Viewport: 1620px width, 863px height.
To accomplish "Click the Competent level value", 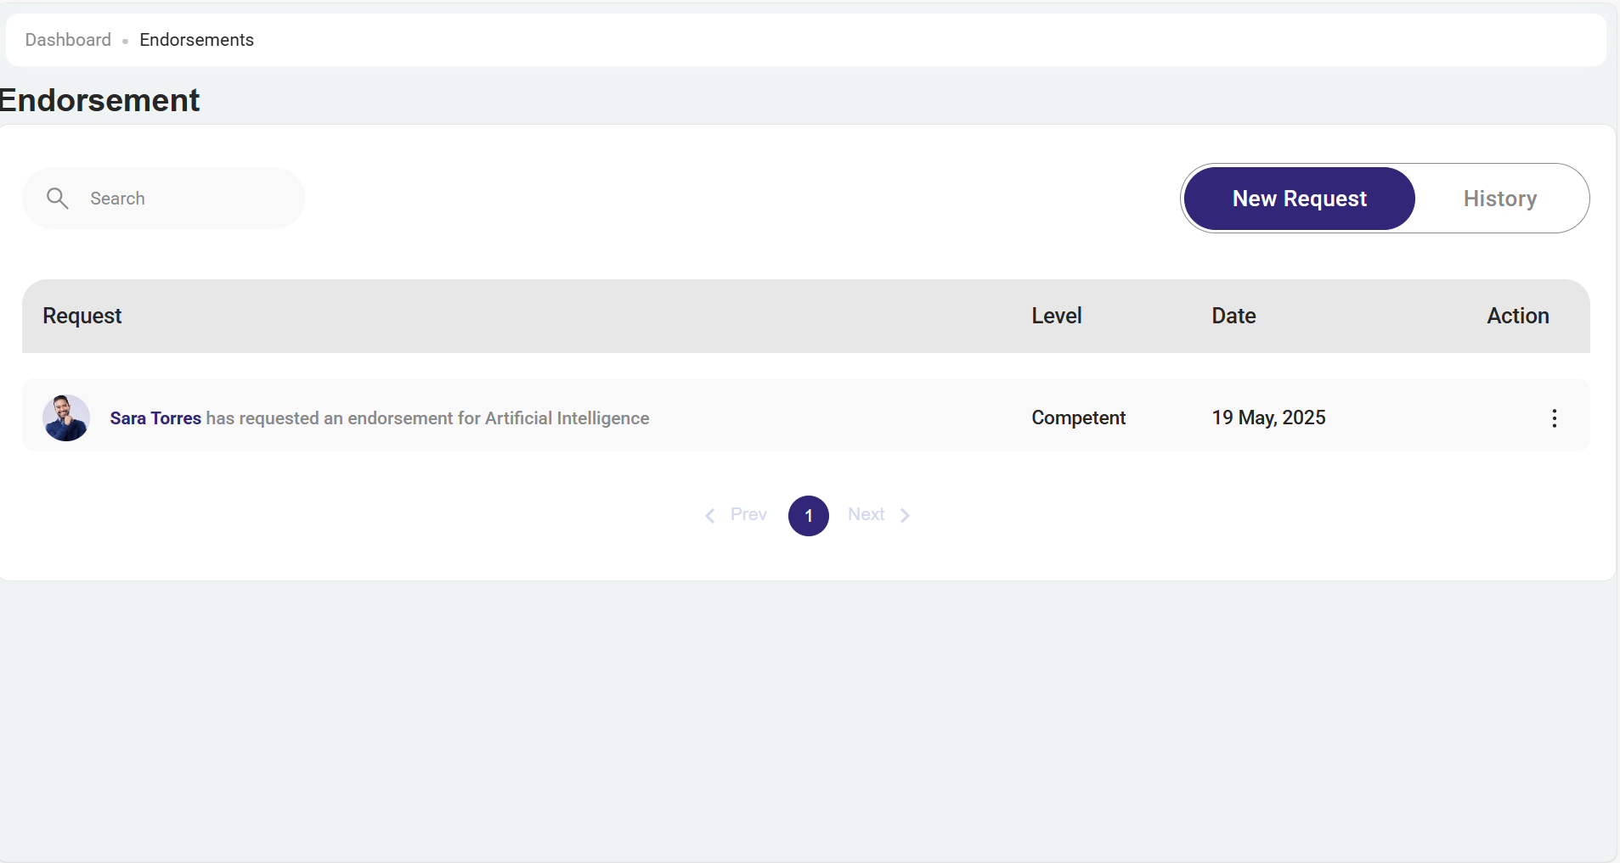I will coord(1078,418).
